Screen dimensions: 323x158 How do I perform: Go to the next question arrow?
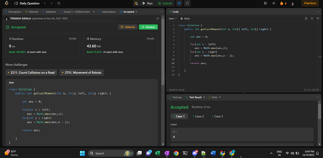click(x=51, y=3)
